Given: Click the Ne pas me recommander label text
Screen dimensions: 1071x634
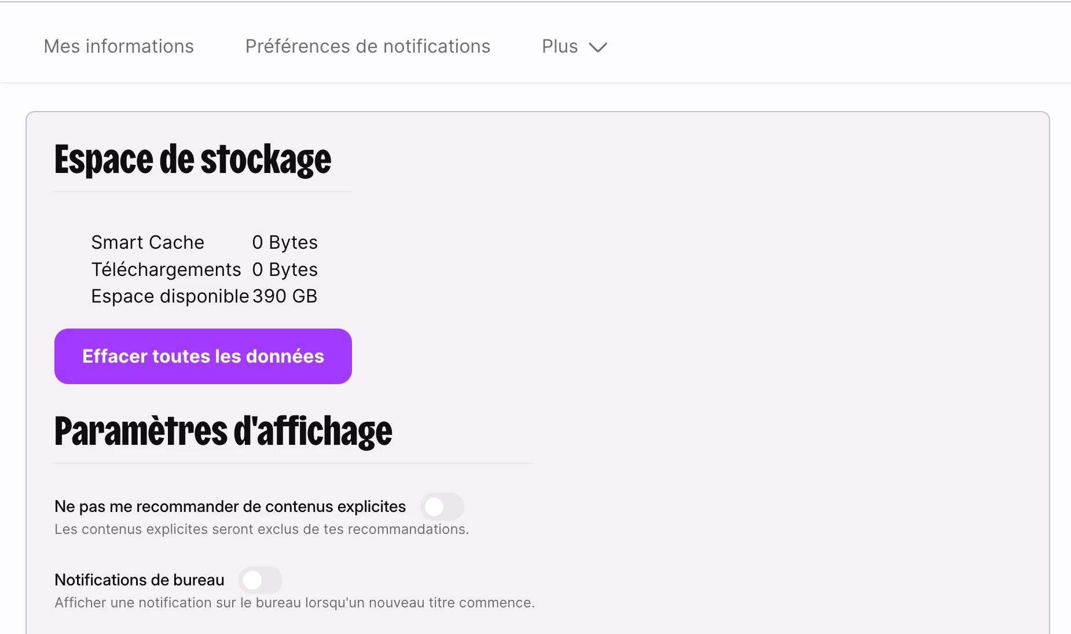Looking at the screenshot, I should [x=230, y=507].
